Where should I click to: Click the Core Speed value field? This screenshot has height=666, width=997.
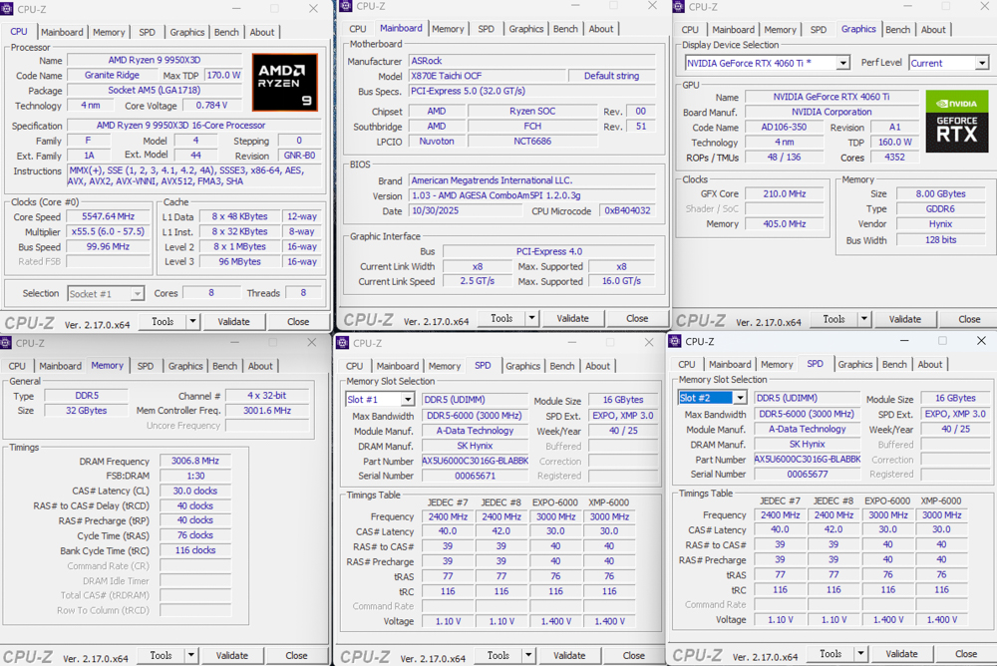tap(108, 216)
